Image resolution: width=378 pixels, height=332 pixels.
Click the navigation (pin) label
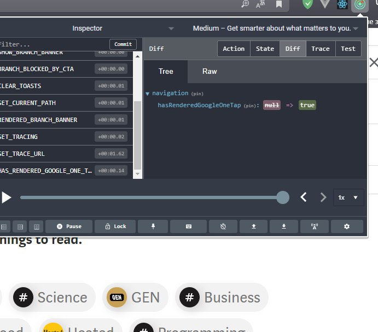[178, 94]
